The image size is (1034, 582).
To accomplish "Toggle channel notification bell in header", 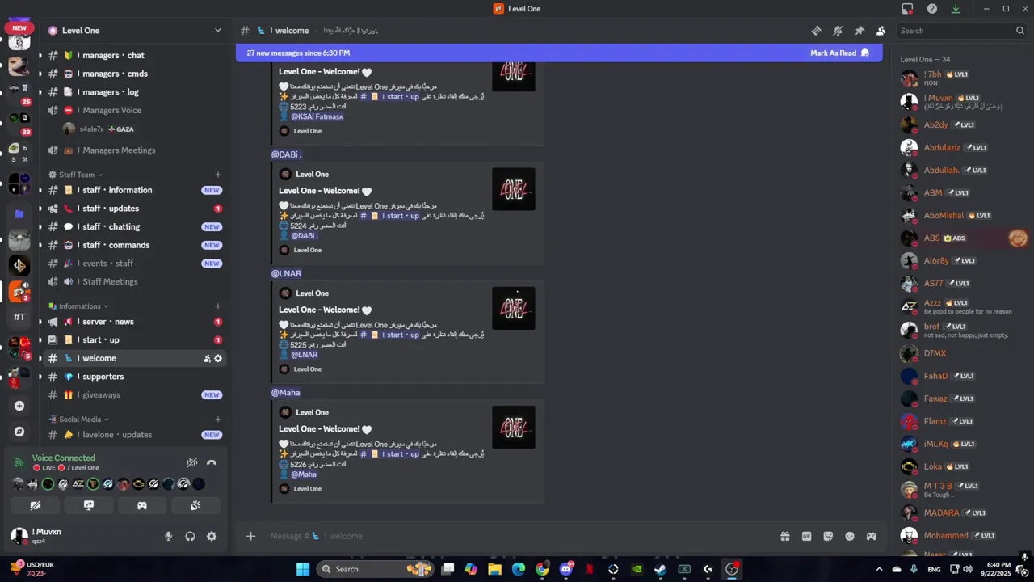I will 838,31.
